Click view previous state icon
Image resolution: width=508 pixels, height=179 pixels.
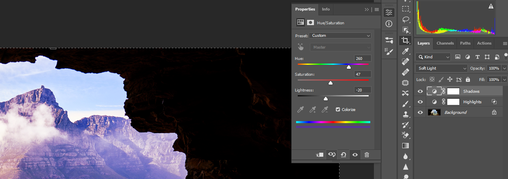click(x=332, y=155)
